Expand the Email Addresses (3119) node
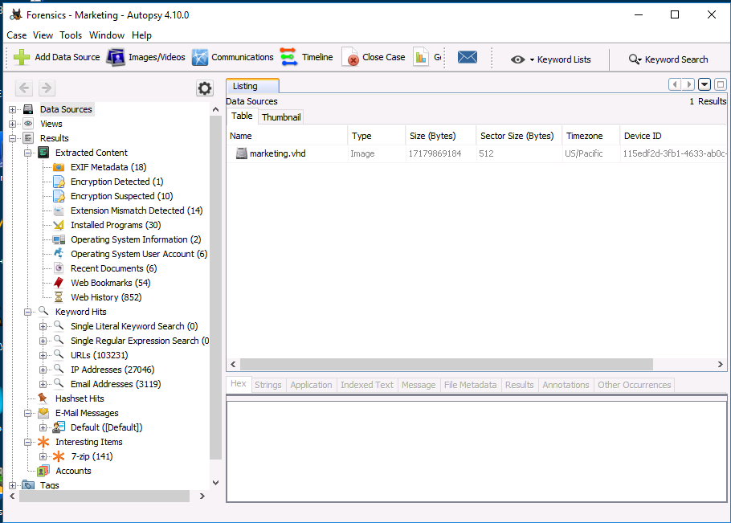 (x=43, y=385)
